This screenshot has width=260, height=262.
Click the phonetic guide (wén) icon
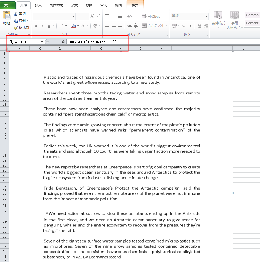click(x=95, y=26)
